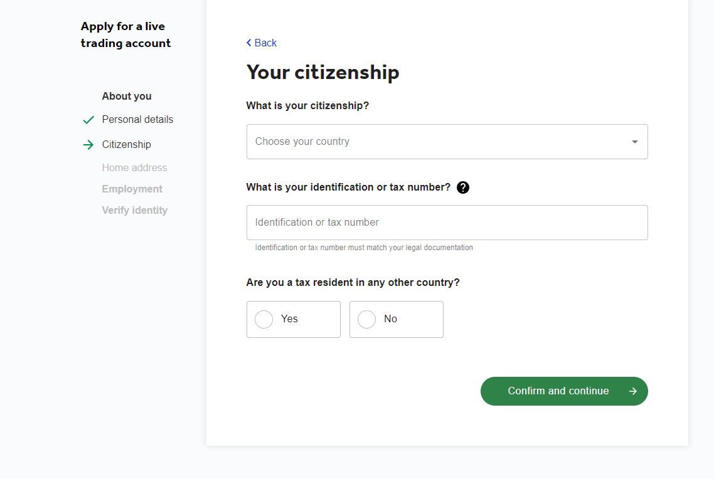Select the No radio circle
The height and width of the screenshot is (479, 714).
pos(366,319)
